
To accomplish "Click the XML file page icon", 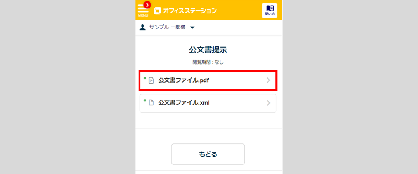I will click(151, 103).
